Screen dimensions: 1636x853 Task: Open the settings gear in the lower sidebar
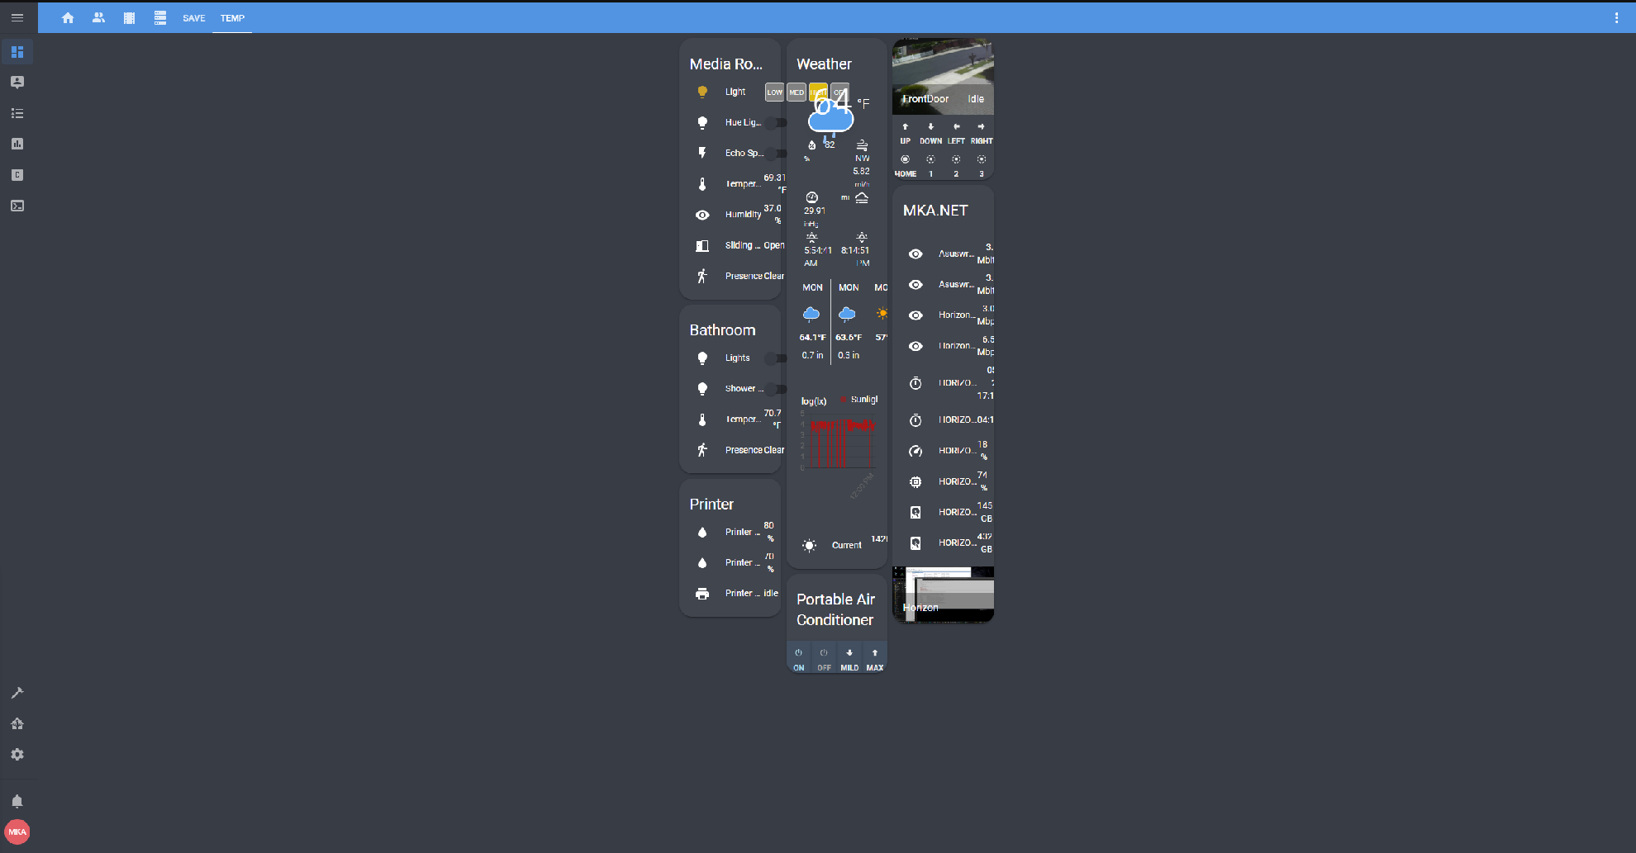click(x=17, y=754)
